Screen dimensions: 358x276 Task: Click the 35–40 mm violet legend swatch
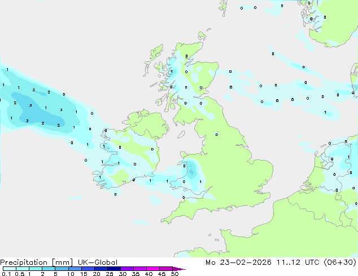139,269
